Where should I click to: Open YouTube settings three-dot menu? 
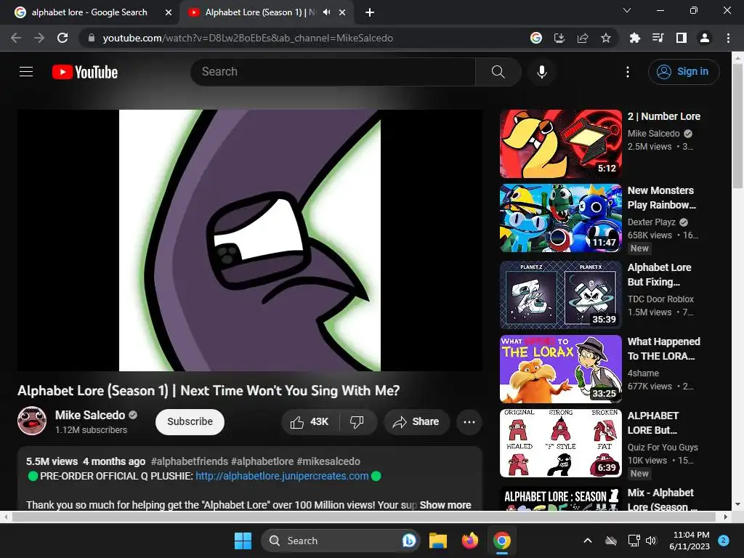click(627, 72)
